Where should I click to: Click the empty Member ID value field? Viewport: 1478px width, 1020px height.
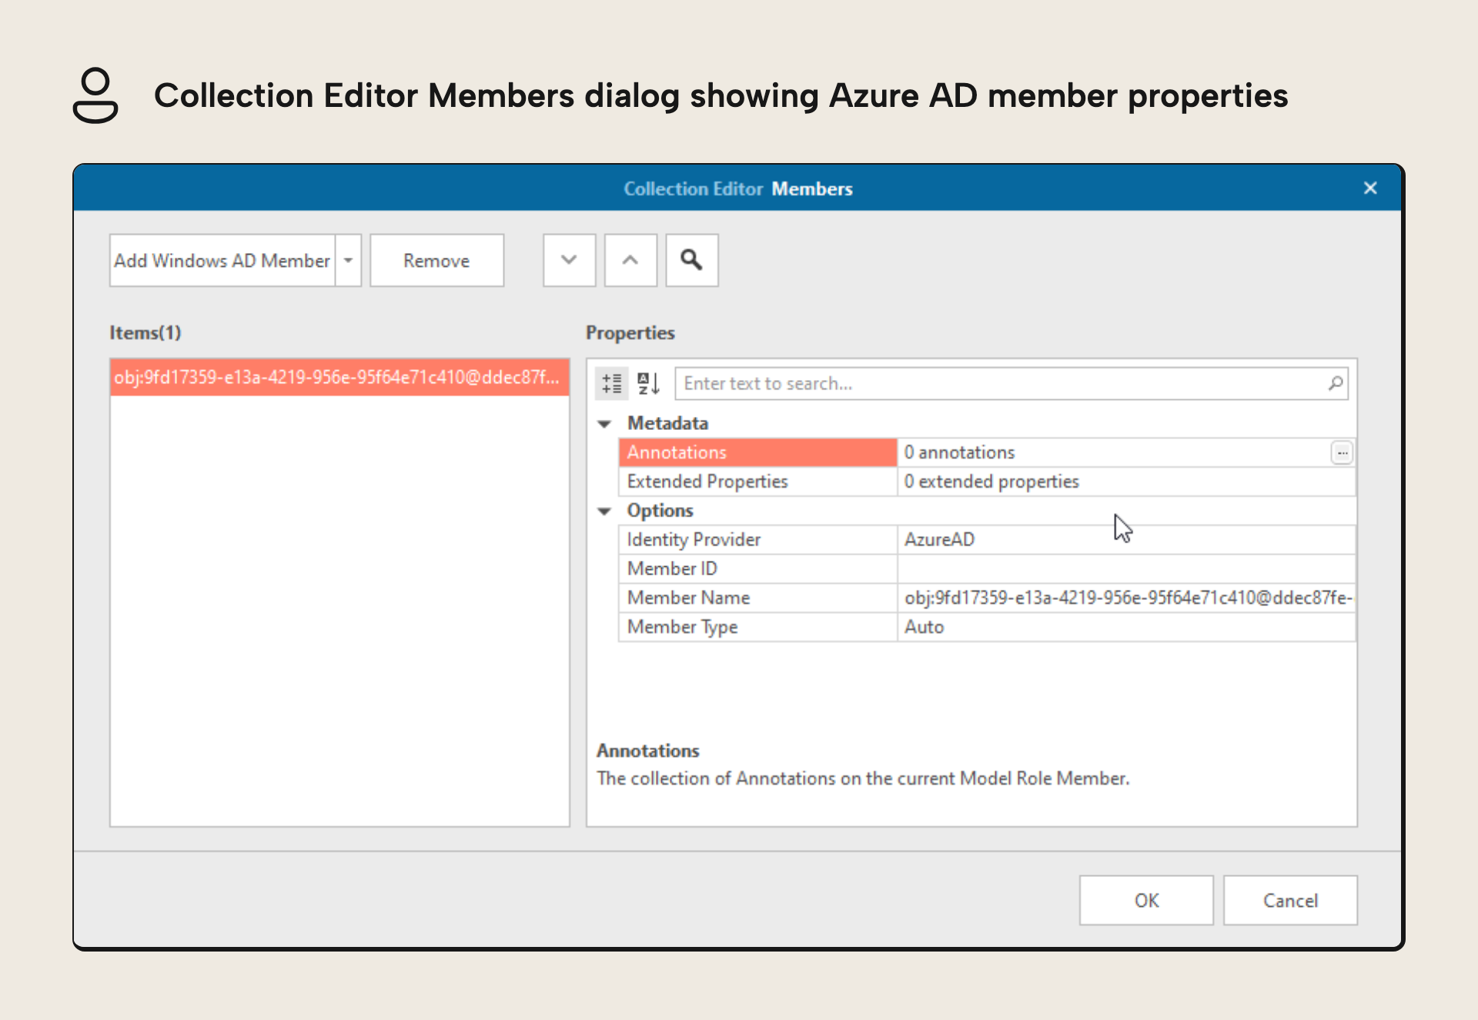(1126, 569)
